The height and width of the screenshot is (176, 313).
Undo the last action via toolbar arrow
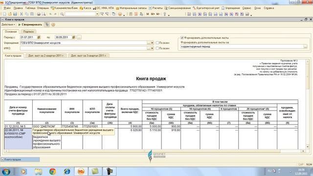coord(50,14)
